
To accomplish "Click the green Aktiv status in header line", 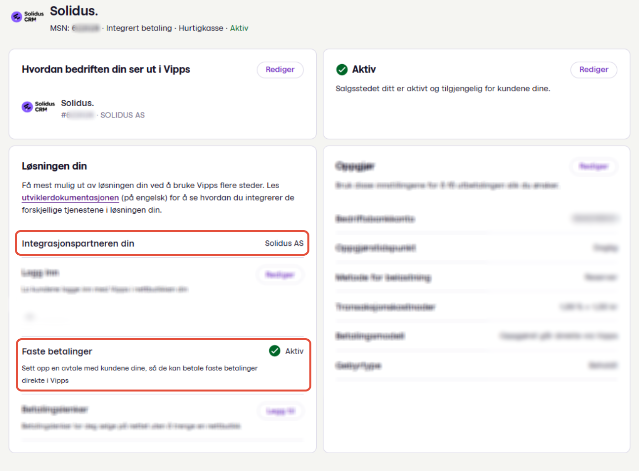I will coord(239,28).
